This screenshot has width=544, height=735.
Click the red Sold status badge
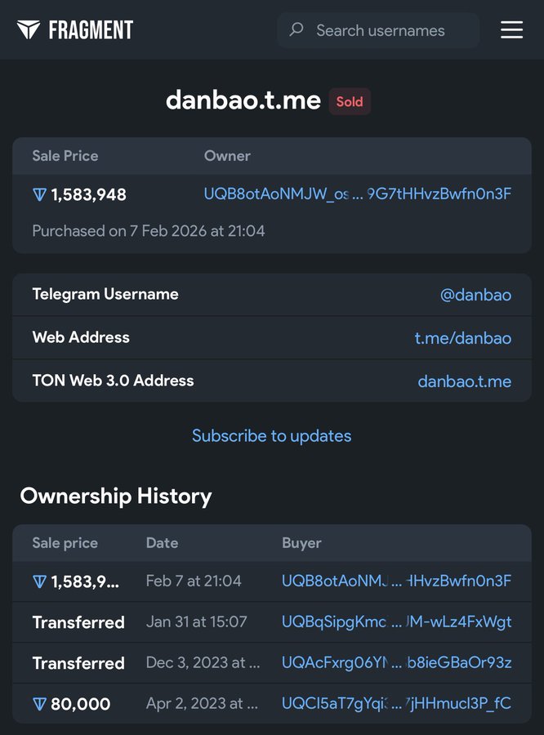[350, 102]
